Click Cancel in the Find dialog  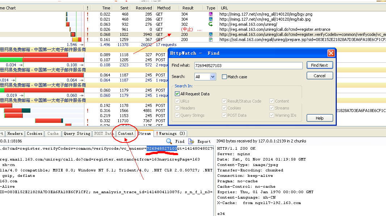click(x=319, y=76)
